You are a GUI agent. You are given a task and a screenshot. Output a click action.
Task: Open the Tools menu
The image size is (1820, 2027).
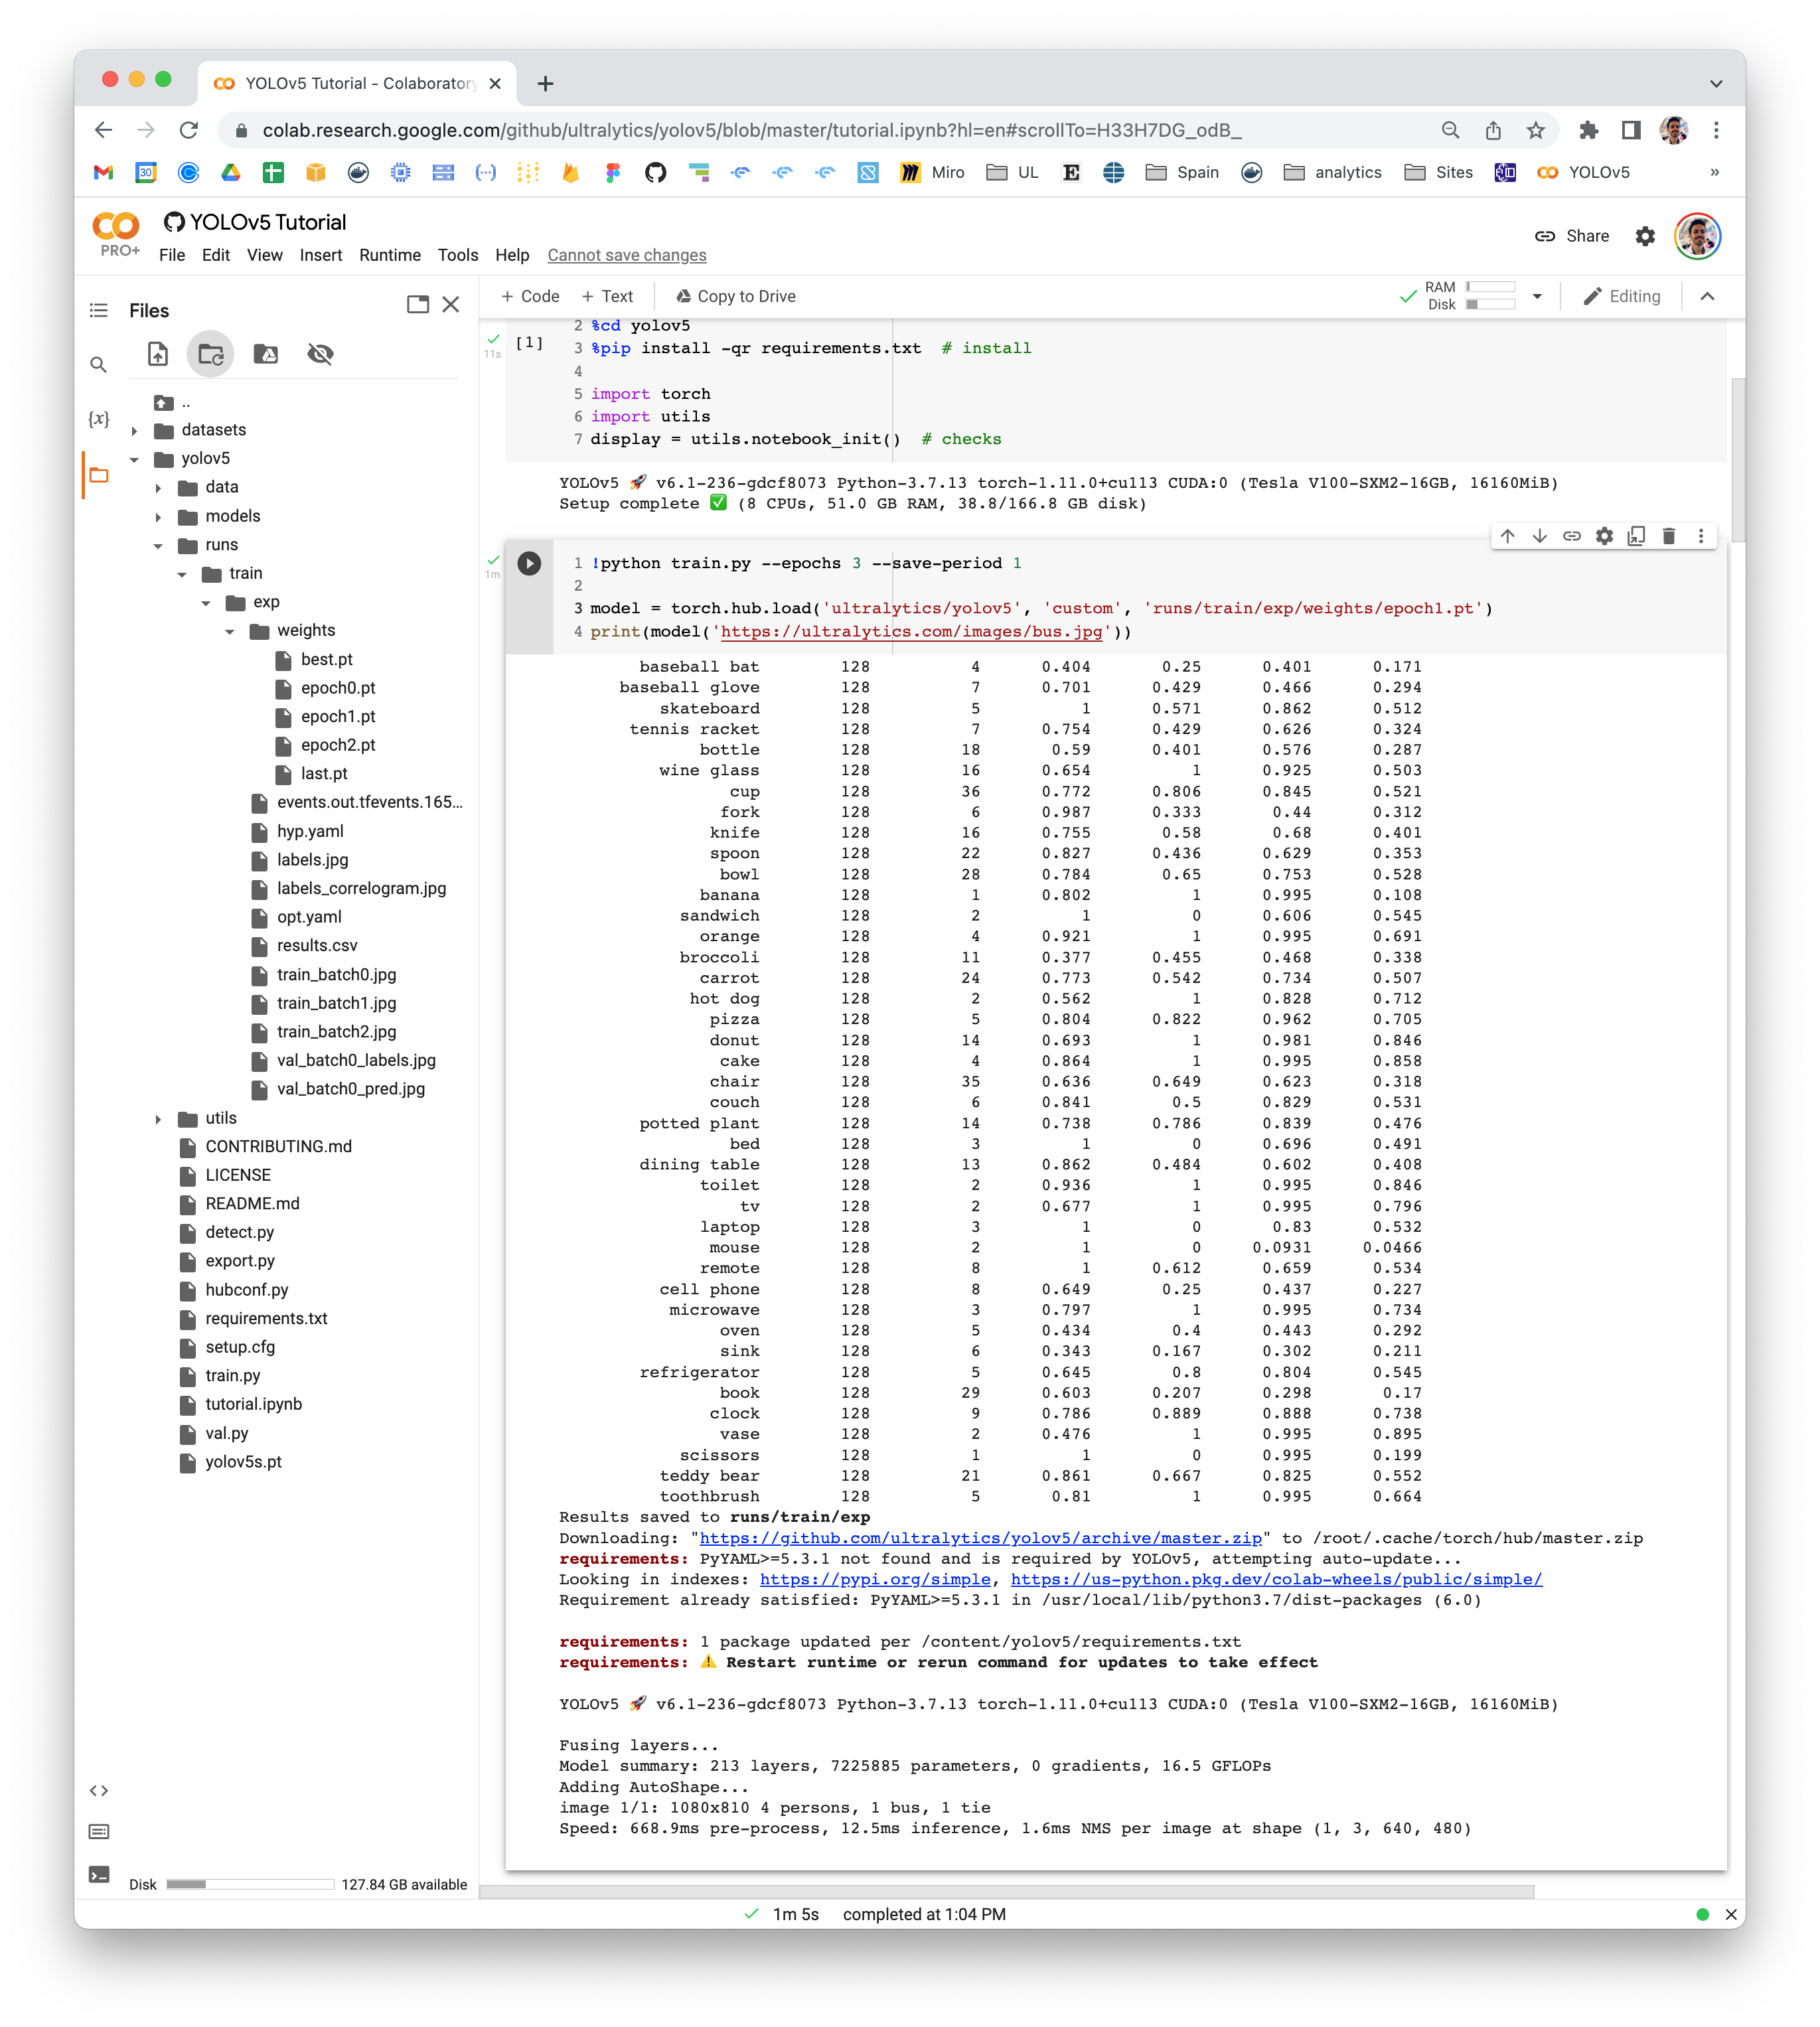[x=458, y=255]
